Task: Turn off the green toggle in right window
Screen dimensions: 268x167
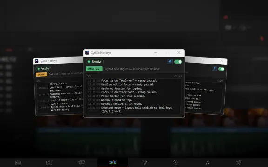Action: point(221,69)
